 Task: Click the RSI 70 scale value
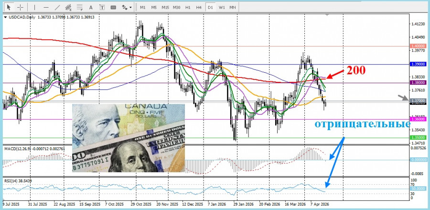click(413, 185)
